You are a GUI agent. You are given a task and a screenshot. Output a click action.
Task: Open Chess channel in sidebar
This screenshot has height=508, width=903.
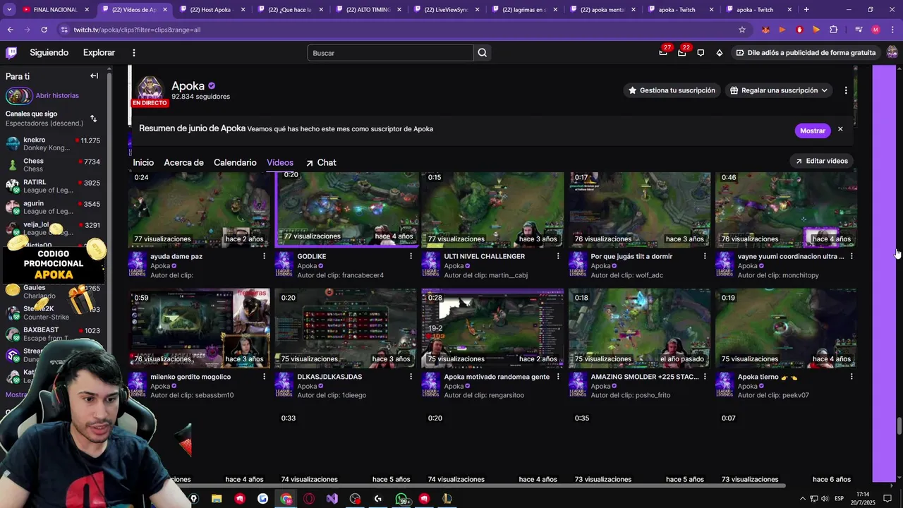53,165
